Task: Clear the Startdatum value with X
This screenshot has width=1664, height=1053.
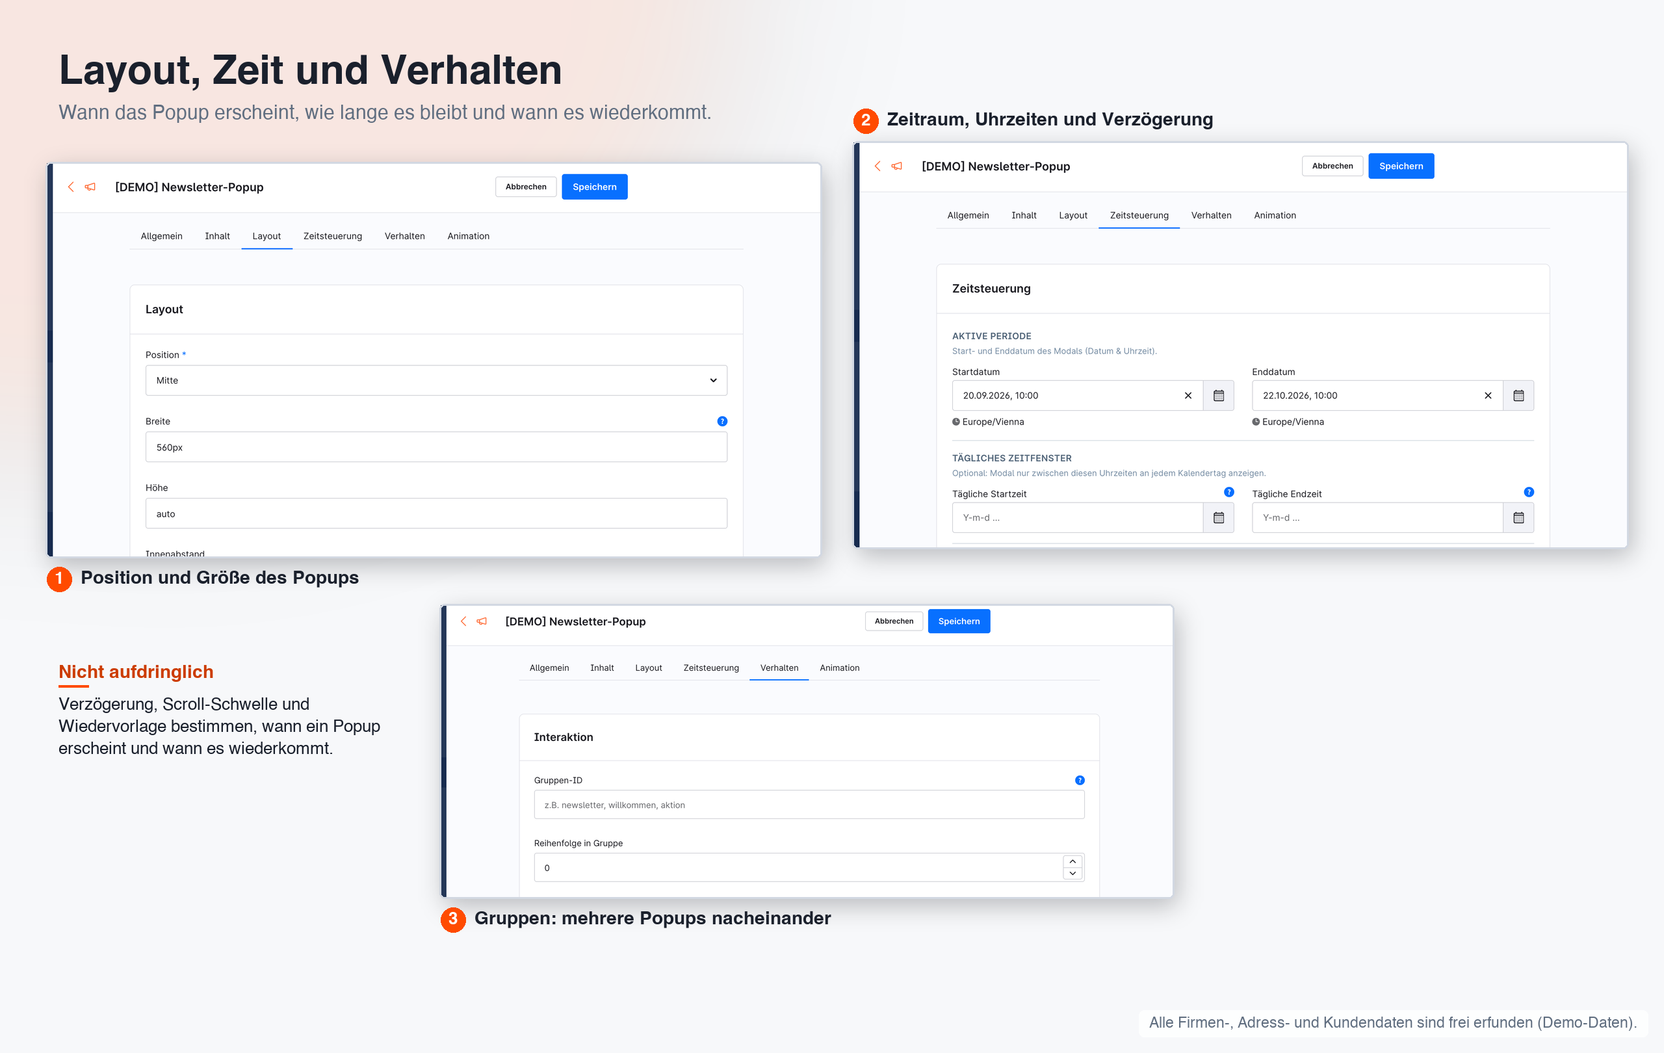Action: tap(1188, 395)
